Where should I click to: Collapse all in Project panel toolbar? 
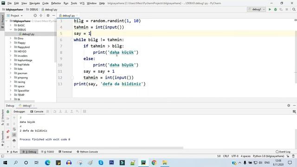(41, 15)
